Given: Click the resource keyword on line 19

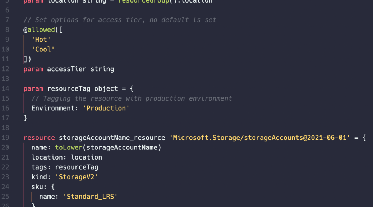Looking at the screenshot, I should pyautogui.click(x=39, y=138).
